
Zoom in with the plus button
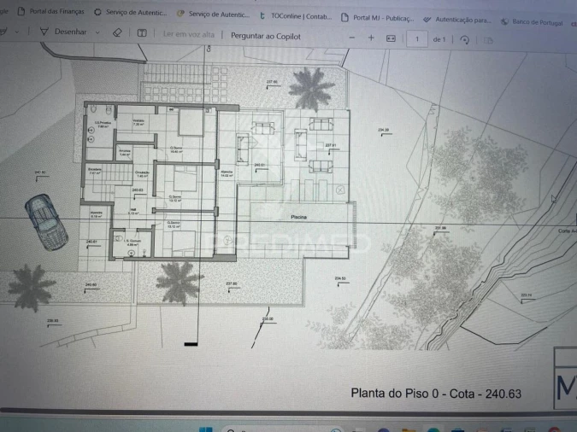(371, 38)
